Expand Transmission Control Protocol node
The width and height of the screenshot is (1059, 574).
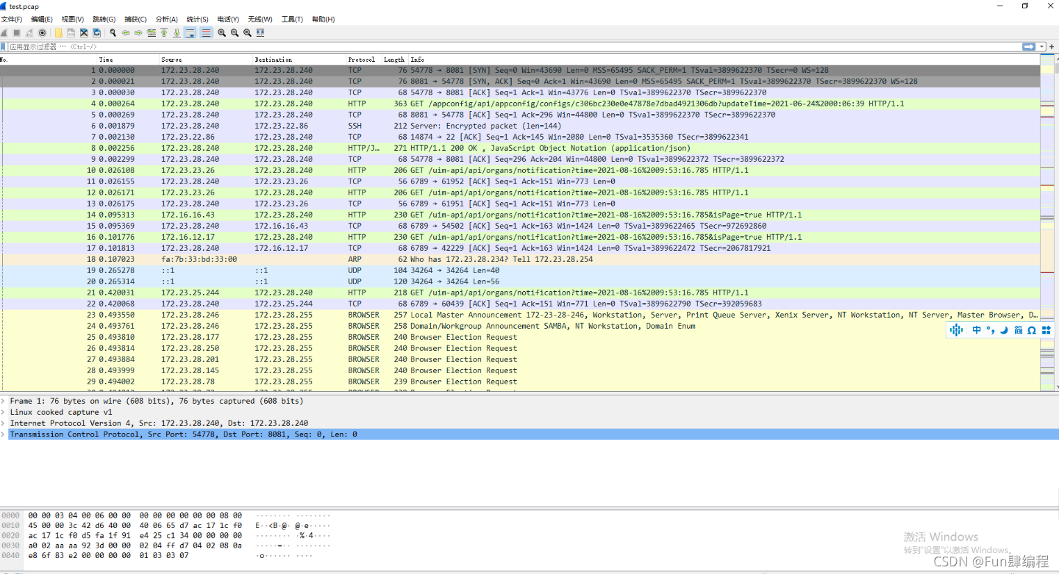point(3,434)
